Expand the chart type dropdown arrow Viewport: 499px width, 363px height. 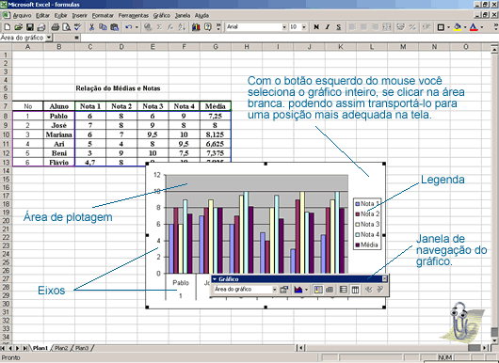click(306, 290)
